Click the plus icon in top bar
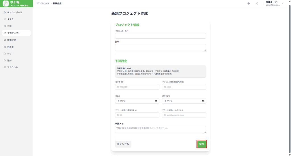This screenshot has width=291, height=156. click(249, 3)
